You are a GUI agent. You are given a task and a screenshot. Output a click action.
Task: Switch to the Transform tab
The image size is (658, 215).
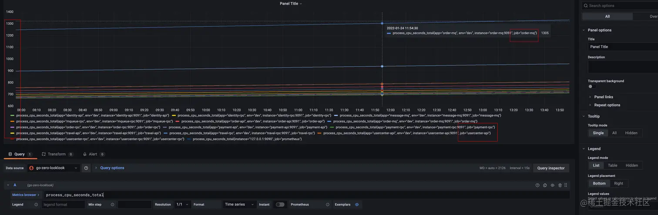(57, 154)
